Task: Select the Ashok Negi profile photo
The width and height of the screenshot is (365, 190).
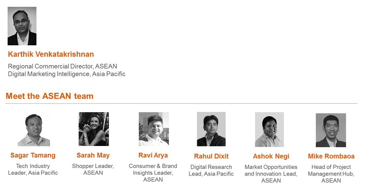Action: [x=269, y=129]
